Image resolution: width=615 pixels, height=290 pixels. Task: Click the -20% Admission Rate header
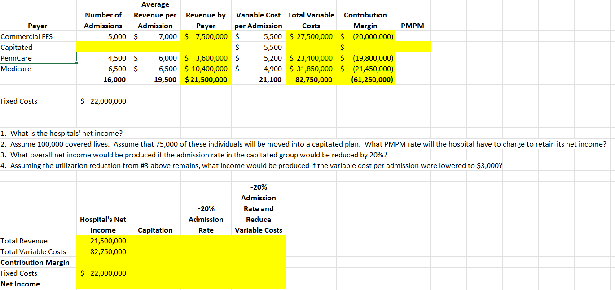pos(206,219)
